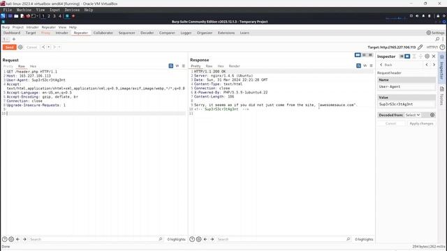Open the Response pane hamburger menu

371,66
